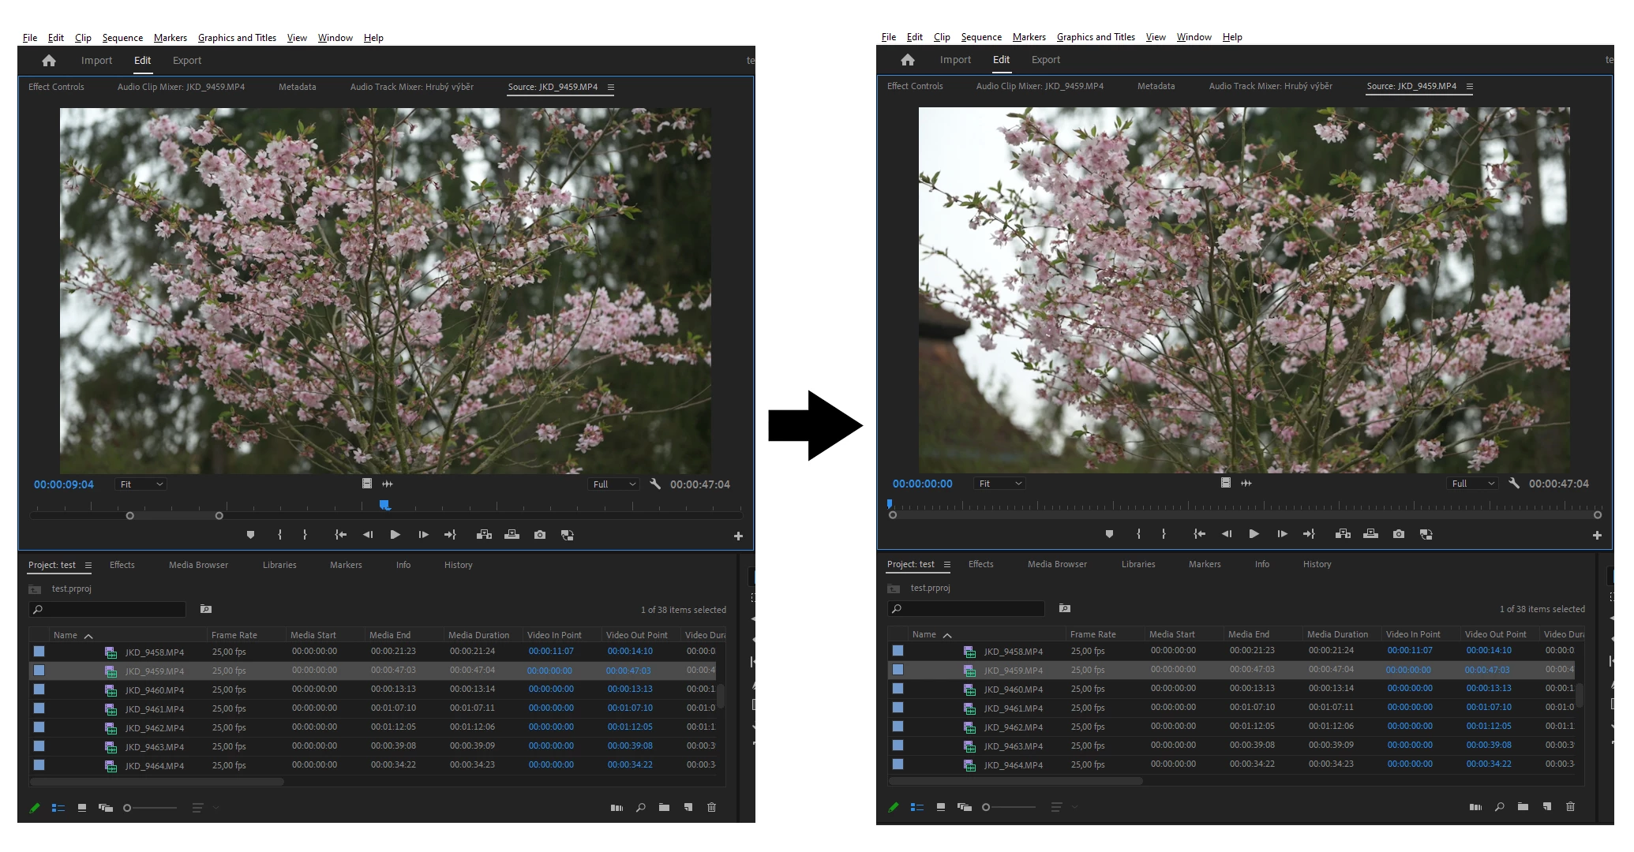The image size is (1634, 852).
Task: Open wrench settings in right source monitor
Action: (x=1513, y=484)
